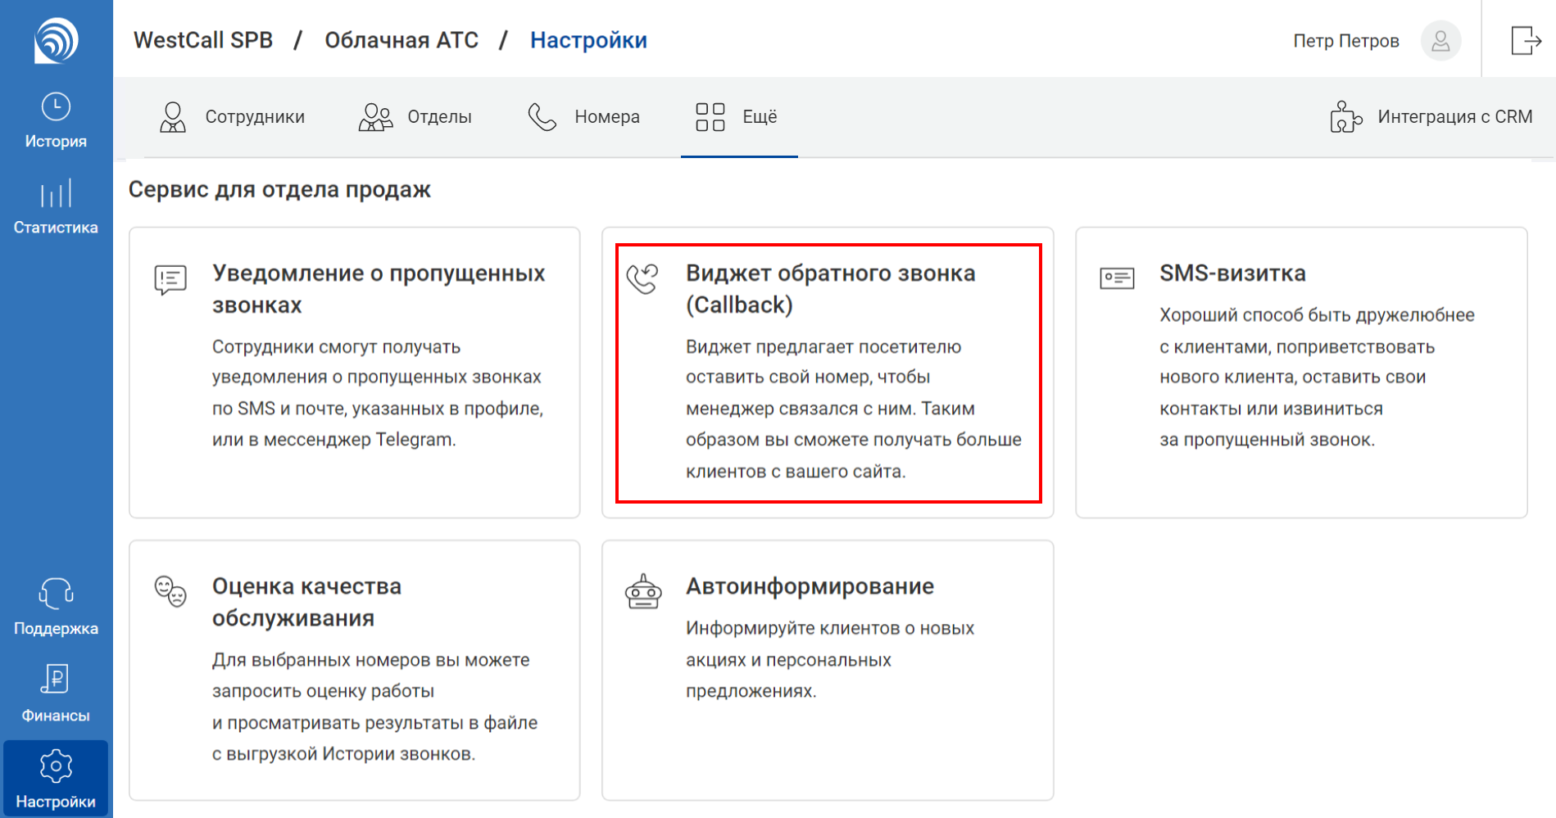Select the Настройки gear icon

[56, 766]
